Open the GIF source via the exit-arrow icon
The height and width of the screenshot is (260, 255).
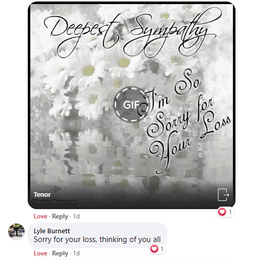[x=224, y=195]
